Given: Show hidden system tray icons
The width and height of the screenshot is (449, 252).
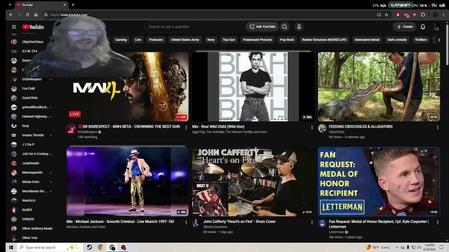Looking at the screenshot, I should (397, 247).
